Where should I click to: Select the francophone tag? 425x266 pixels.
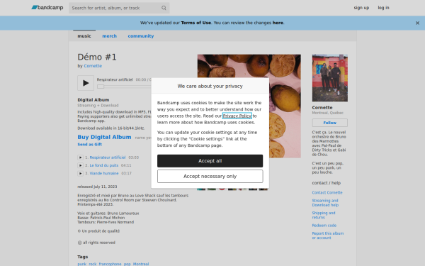110,264
